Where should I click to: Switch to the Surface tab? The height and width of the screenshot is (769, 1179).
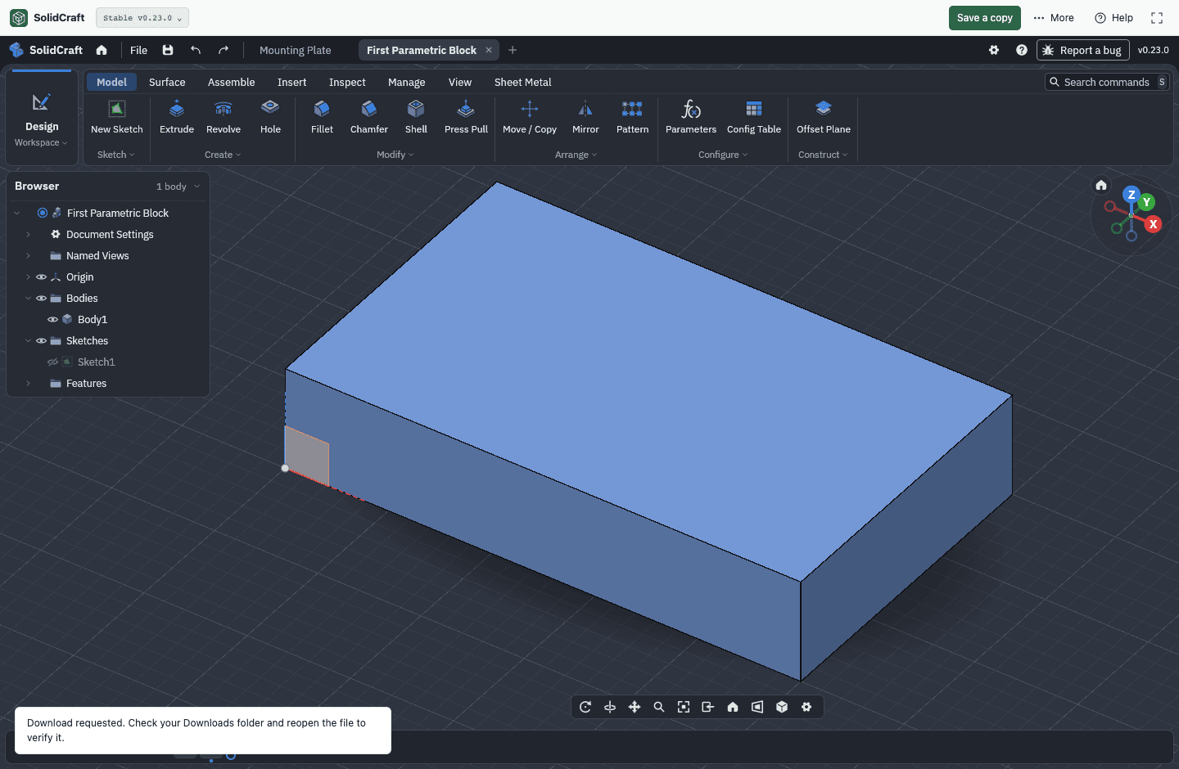(167, 83)
